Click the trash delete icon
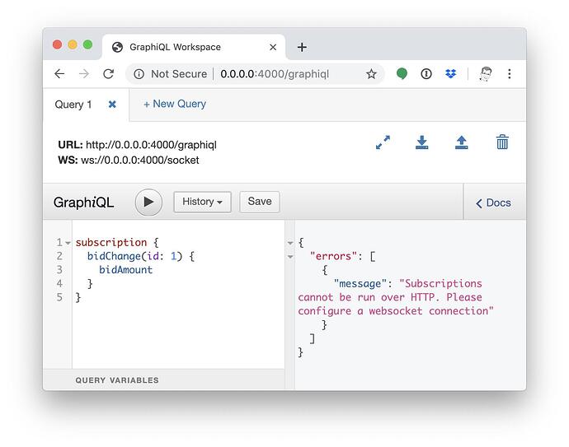 [502, 142]
